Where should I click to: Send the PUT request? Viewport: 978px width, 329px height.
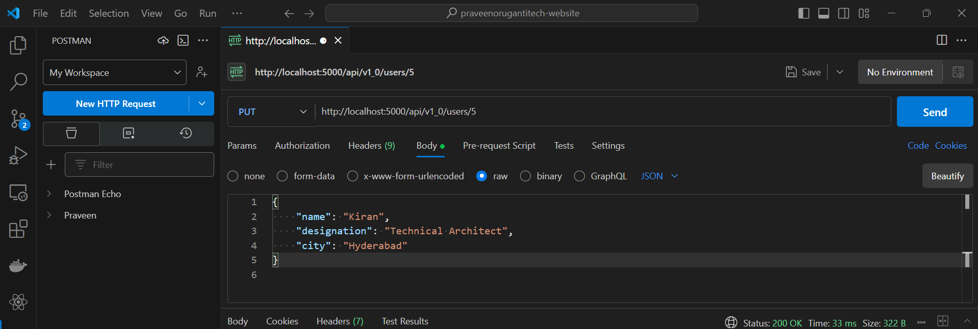point(935,112)
